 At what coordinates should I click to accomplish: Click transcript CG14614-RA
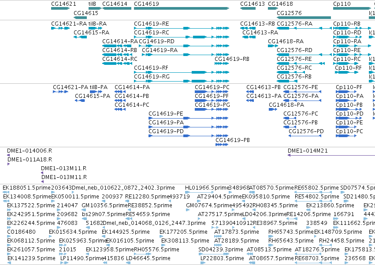[x=120, y=41]
